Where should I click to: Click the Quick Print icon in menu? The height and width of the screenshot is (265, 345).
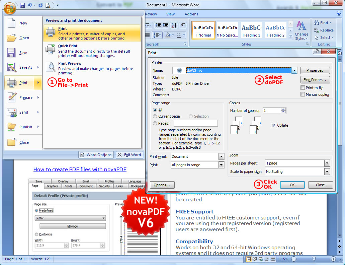coord(51,49)
